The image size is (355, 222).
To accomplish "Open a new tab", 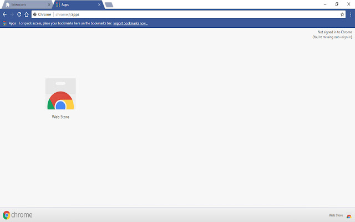I will 109,5.
